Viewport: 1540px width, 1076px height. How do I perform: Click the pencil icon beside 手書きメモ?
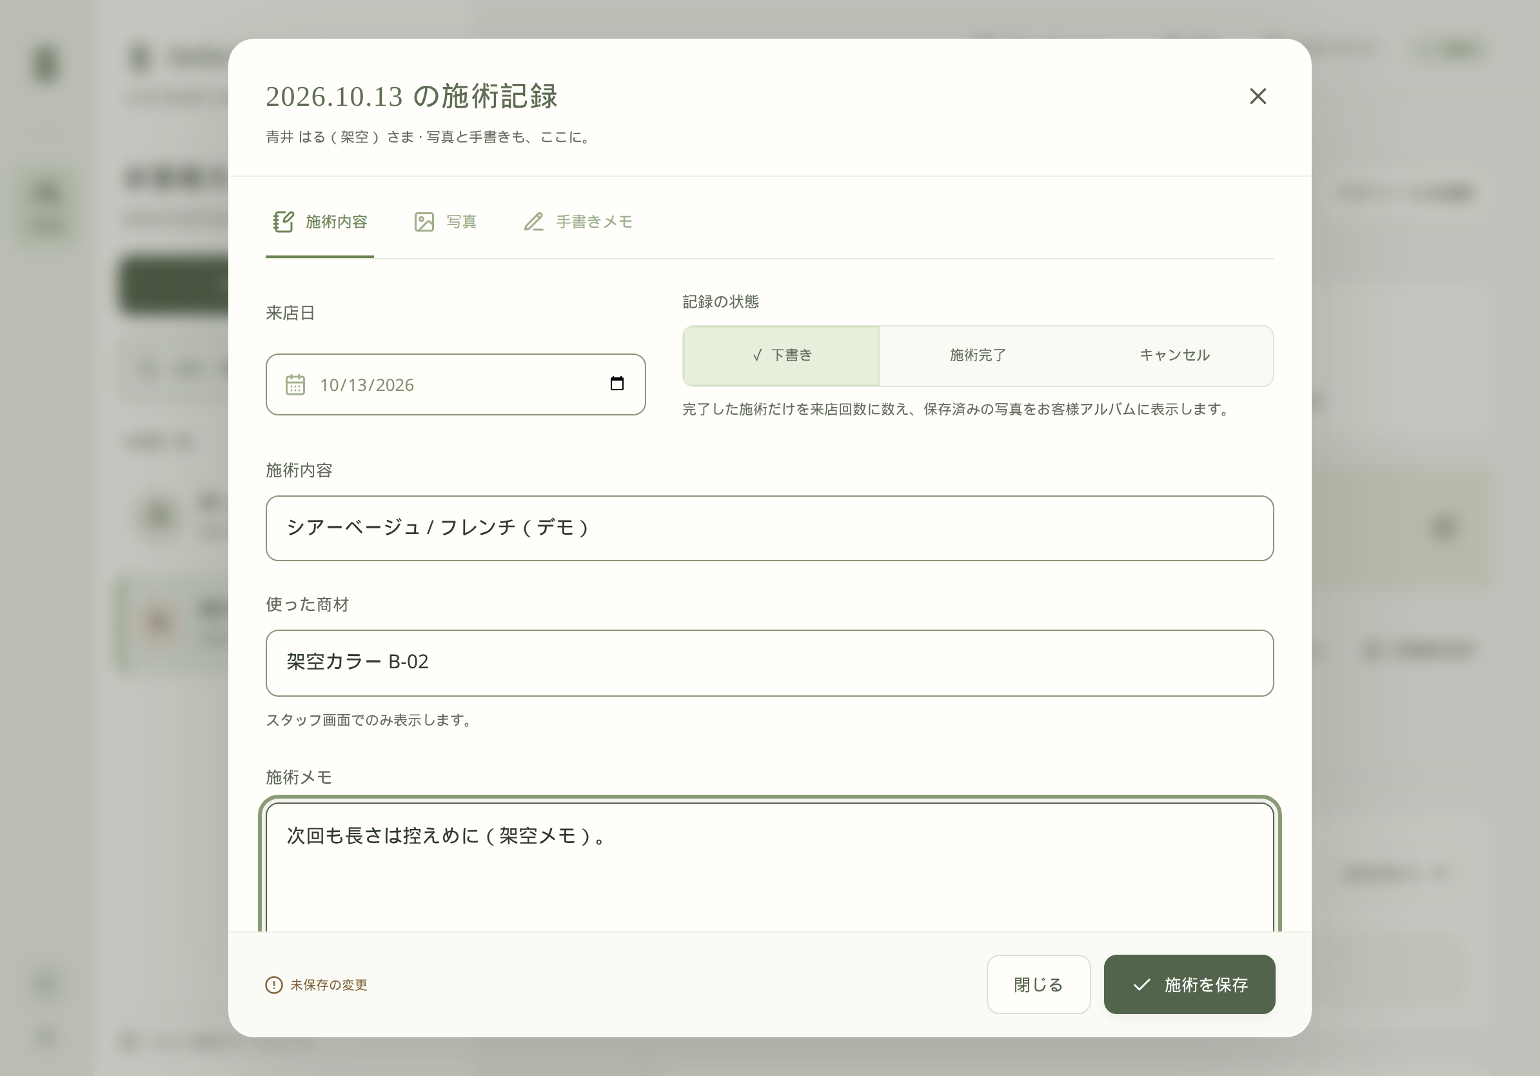[534, 222]
